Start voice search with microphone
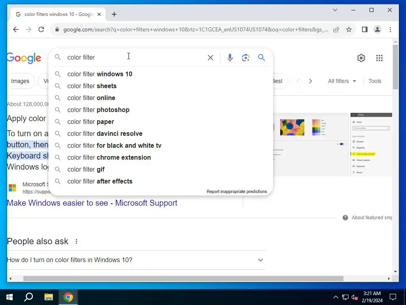This screenshot has height=305, width=406. click(230, 58)
